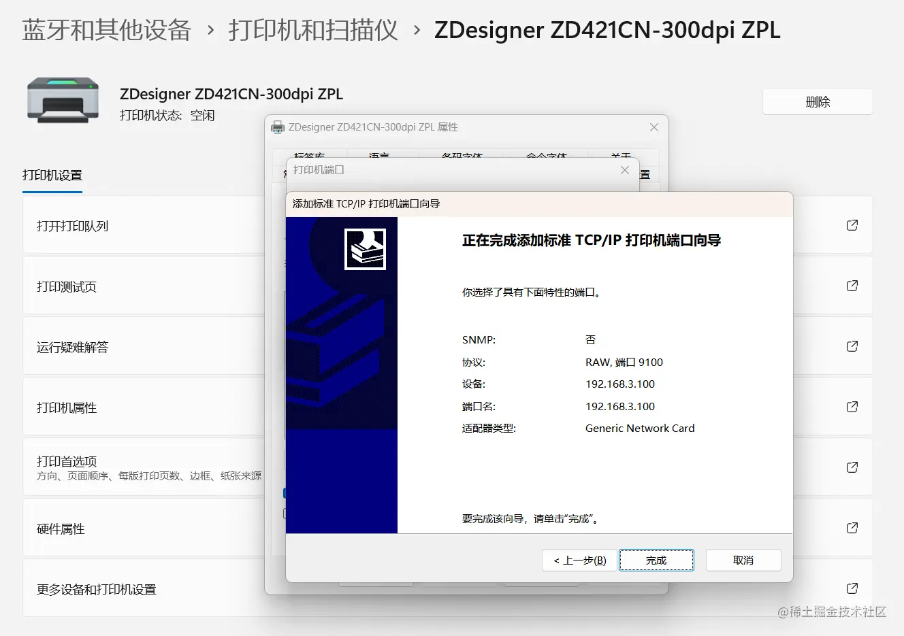Image resolution: width=904 pixels, height=636 pixels.
Task: Switch to the 标签库 tab
Action: click(312, 156)
